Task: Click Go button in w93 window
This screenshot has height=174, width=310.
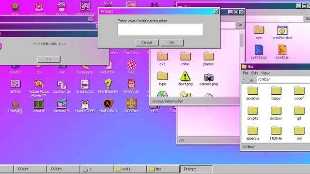Action: 240,25
